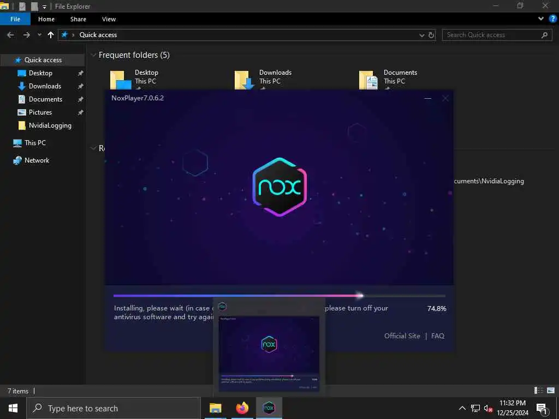Click the taskbar search box
Screen dimensions: 559x419
coord(114,408)
